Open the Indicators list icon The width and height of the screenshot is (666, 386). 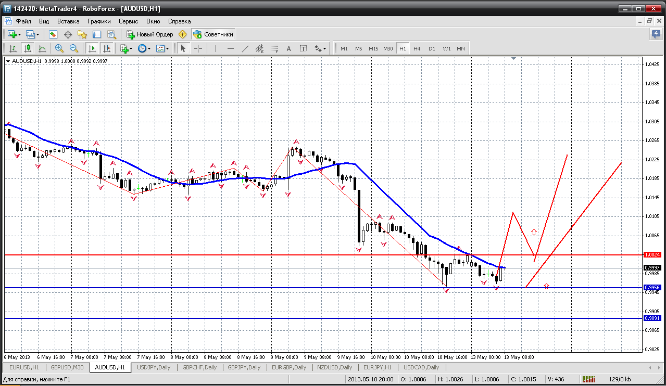click(124, 48)
